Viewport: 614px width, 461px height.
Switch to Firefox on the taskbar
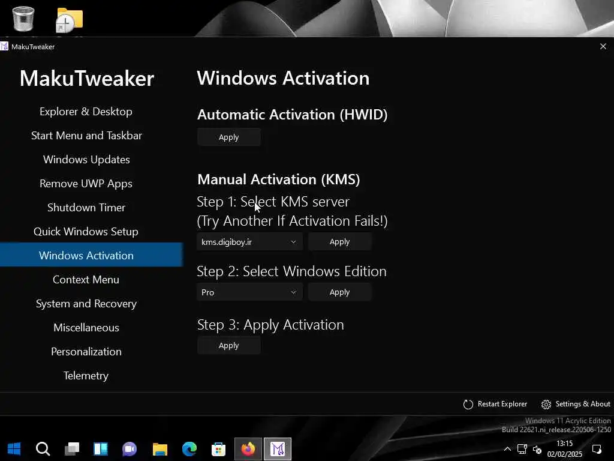[248, 449]
